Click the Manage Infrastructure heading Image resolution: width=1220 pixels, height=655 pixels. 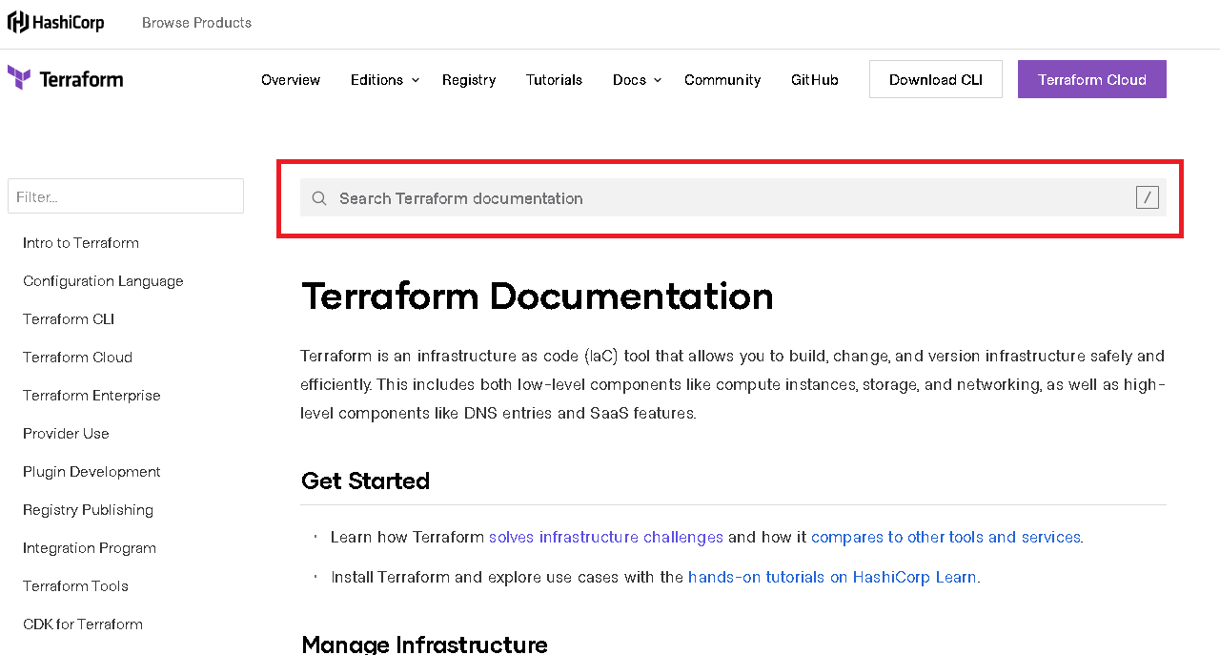pos(424,645)
